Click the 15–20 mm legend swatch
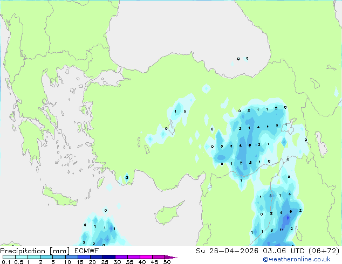This screenshot has width=342, height=264. click(84, 257)
